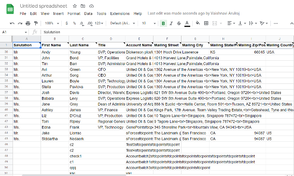Open the last edit history link
The height and width of the screenshot is (176, 294).
pos(194,14)
